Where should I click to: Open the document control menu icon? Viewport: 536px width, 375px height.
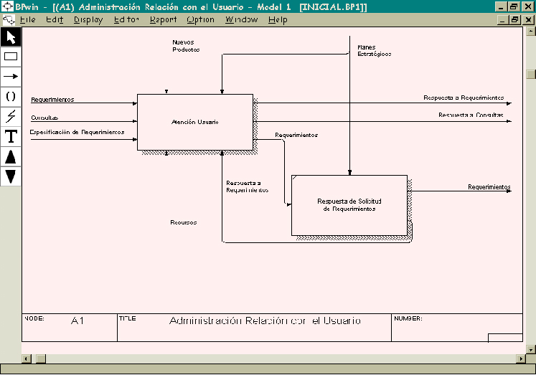click(8, 20)
